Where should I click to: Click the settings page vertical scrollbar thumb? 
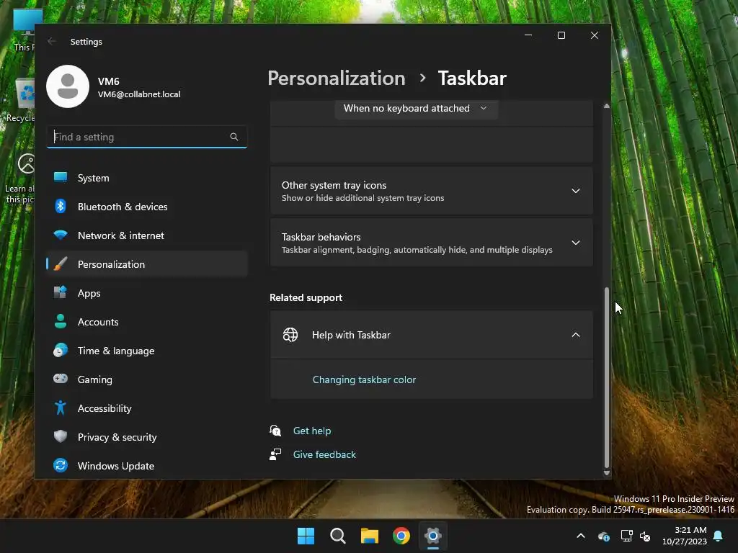tap(607, 377)
